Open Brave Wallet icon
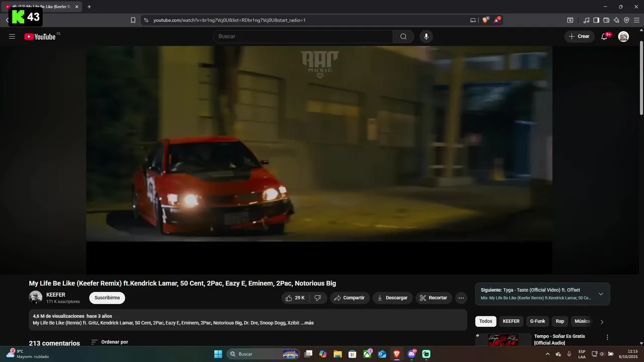Screen dimensions: 644x362 606,20
